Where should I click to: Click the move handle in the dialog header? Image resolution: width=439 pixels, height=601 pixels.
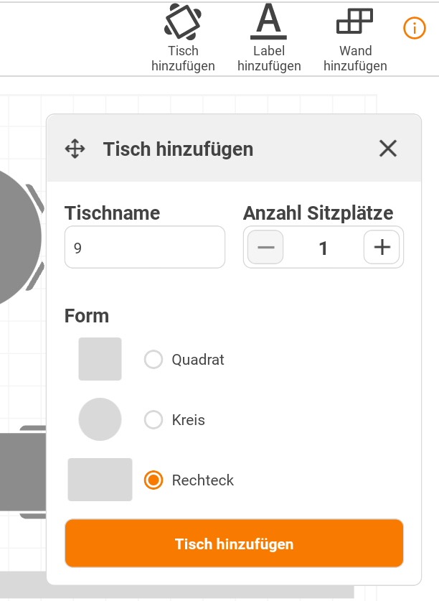[x=75, y=149]
